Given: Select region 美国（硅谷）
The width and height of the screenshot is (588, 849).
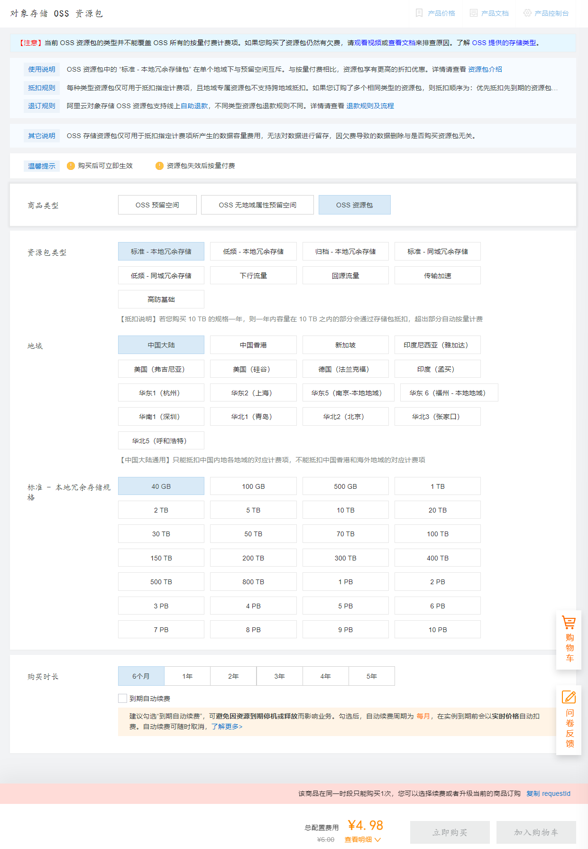Looking at the screenshot, I should 253,369.
